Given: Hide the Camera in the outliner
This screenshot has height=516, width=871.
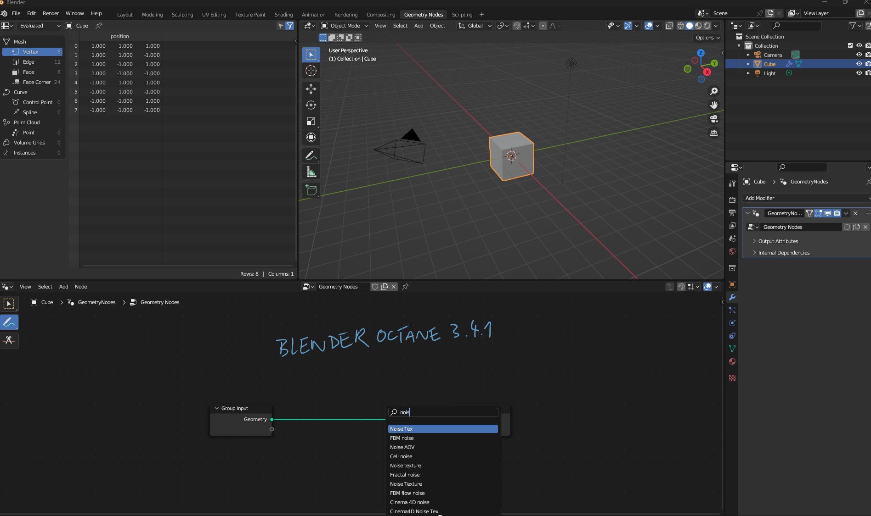Looking at the screenshot, I should click(859, 55).
